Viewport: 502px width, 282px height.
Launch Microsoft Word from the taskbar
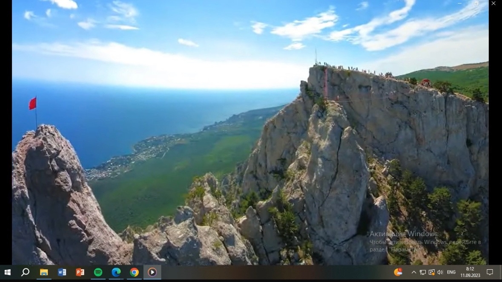coord(62,272)
